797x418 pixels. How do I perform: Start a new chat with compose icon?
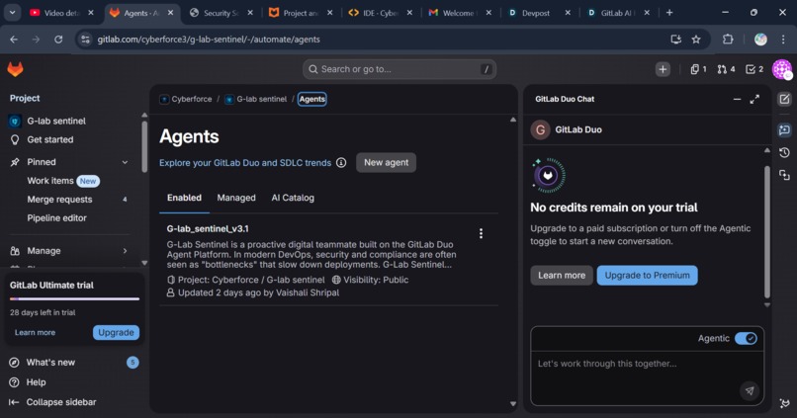coord(784,100)
